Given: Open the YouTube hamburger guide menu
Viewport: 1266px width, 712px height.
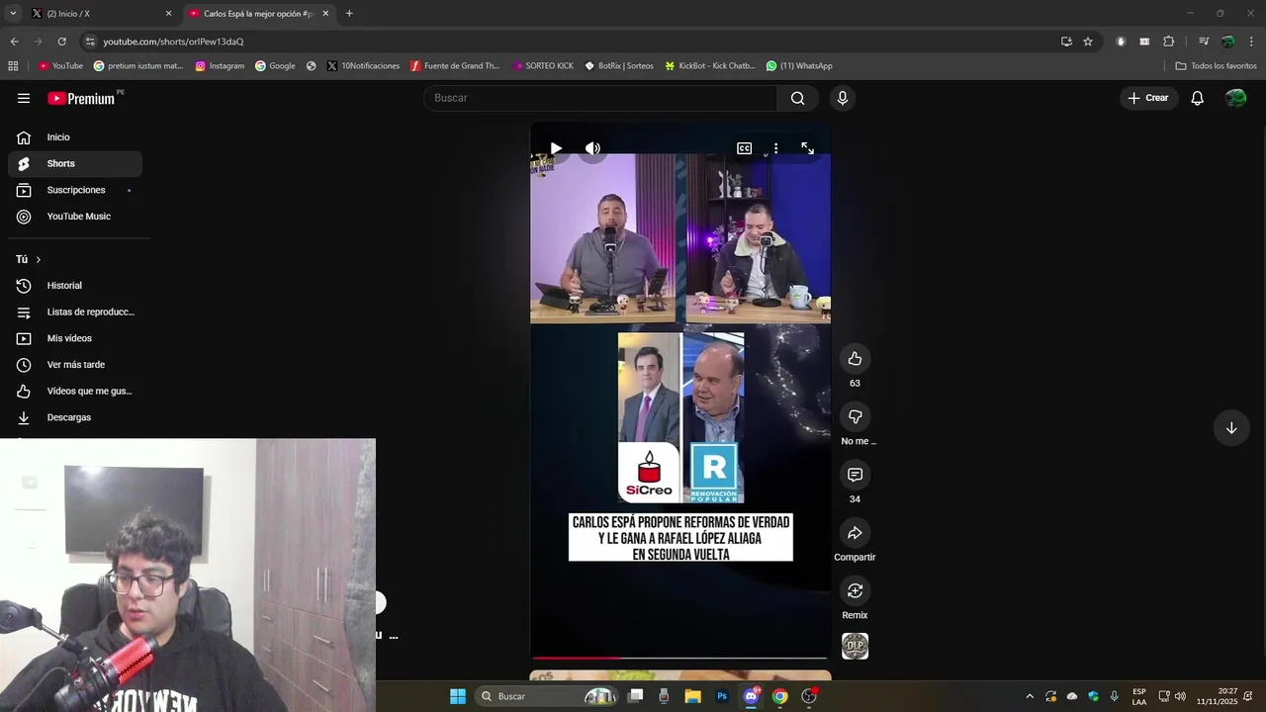Looking at the screenshot, I should pyautogui.click(x=24, y=98).
